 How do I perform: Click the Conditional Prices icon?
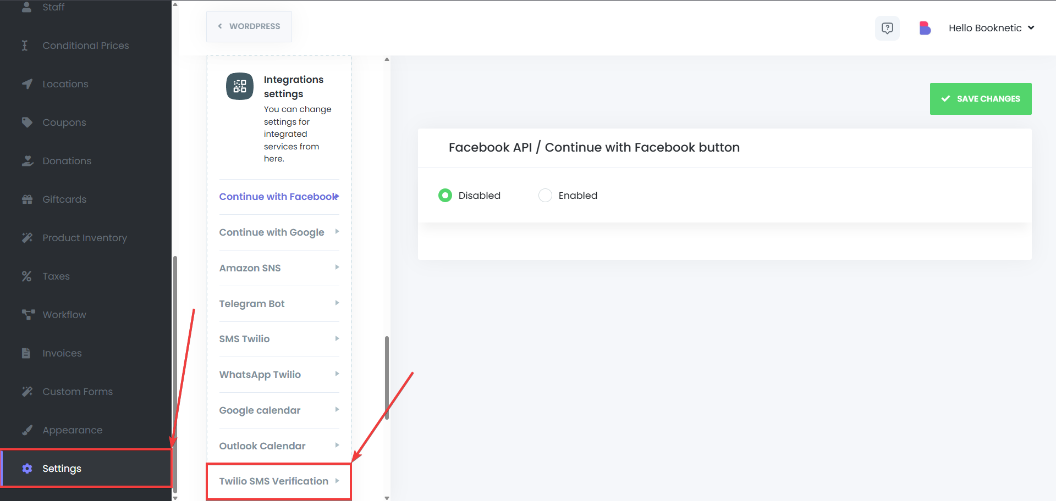[25, 46]
